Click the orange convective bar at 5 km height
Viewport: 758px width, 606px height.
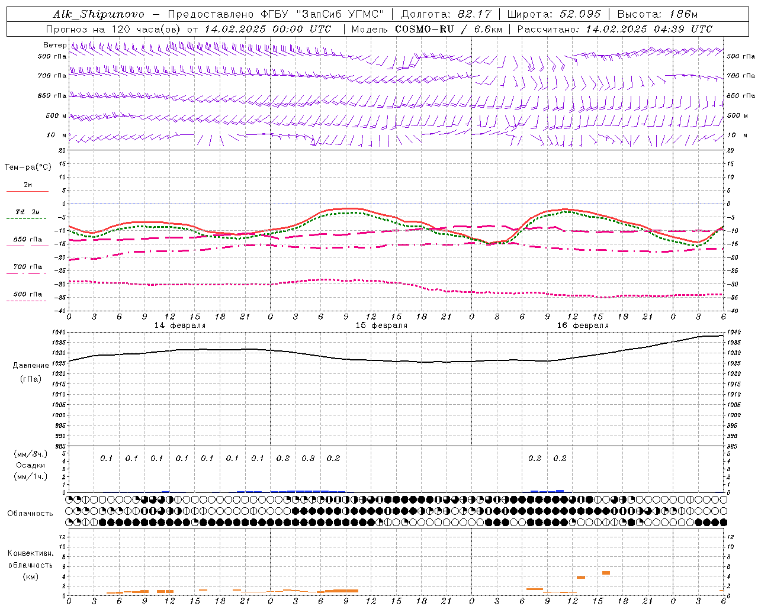click(x=606, y=572)
